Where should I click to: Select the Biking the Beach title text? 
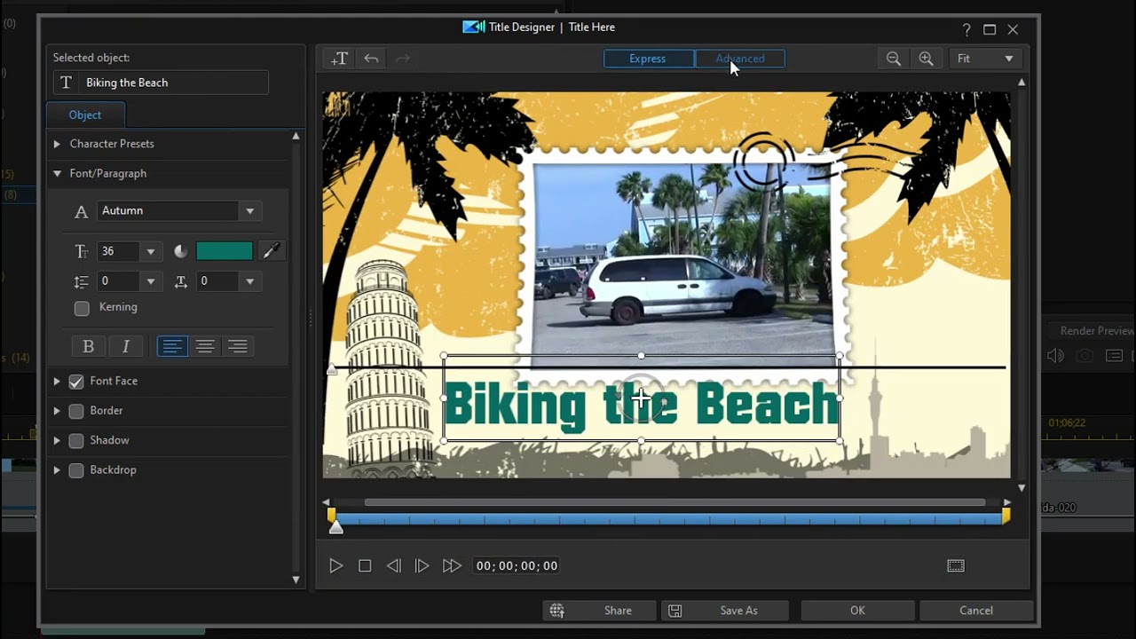tap(641, 405)
